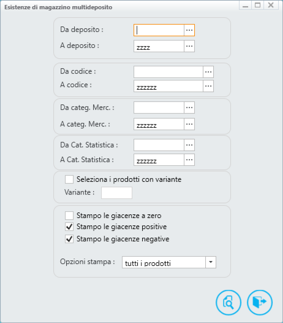283x323 pixels.
Task: Enable Seleziona i prodotti con variante
Action: (69, 179)
